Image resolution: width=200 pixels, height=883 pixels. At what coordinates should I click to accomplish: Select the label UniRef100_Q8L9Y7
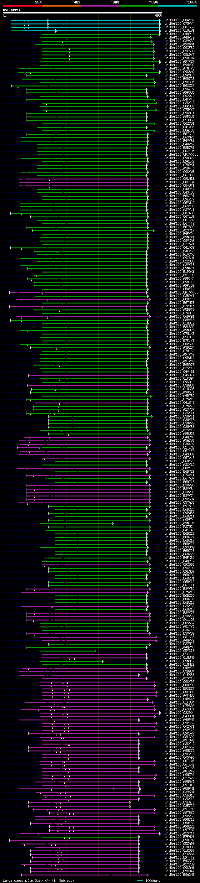[x=179, y=55]
